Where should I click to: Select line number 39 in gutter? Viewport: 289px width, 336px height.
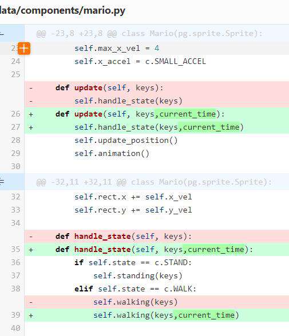point(15,315)
